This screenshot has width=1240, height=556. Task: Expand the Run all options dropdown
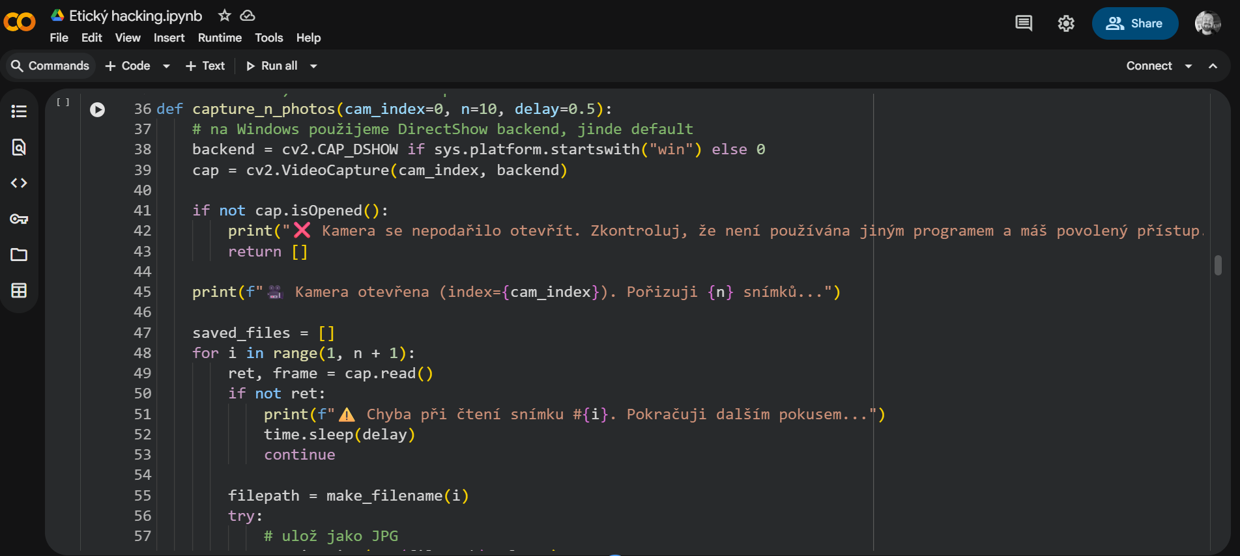tap(313, 66)
